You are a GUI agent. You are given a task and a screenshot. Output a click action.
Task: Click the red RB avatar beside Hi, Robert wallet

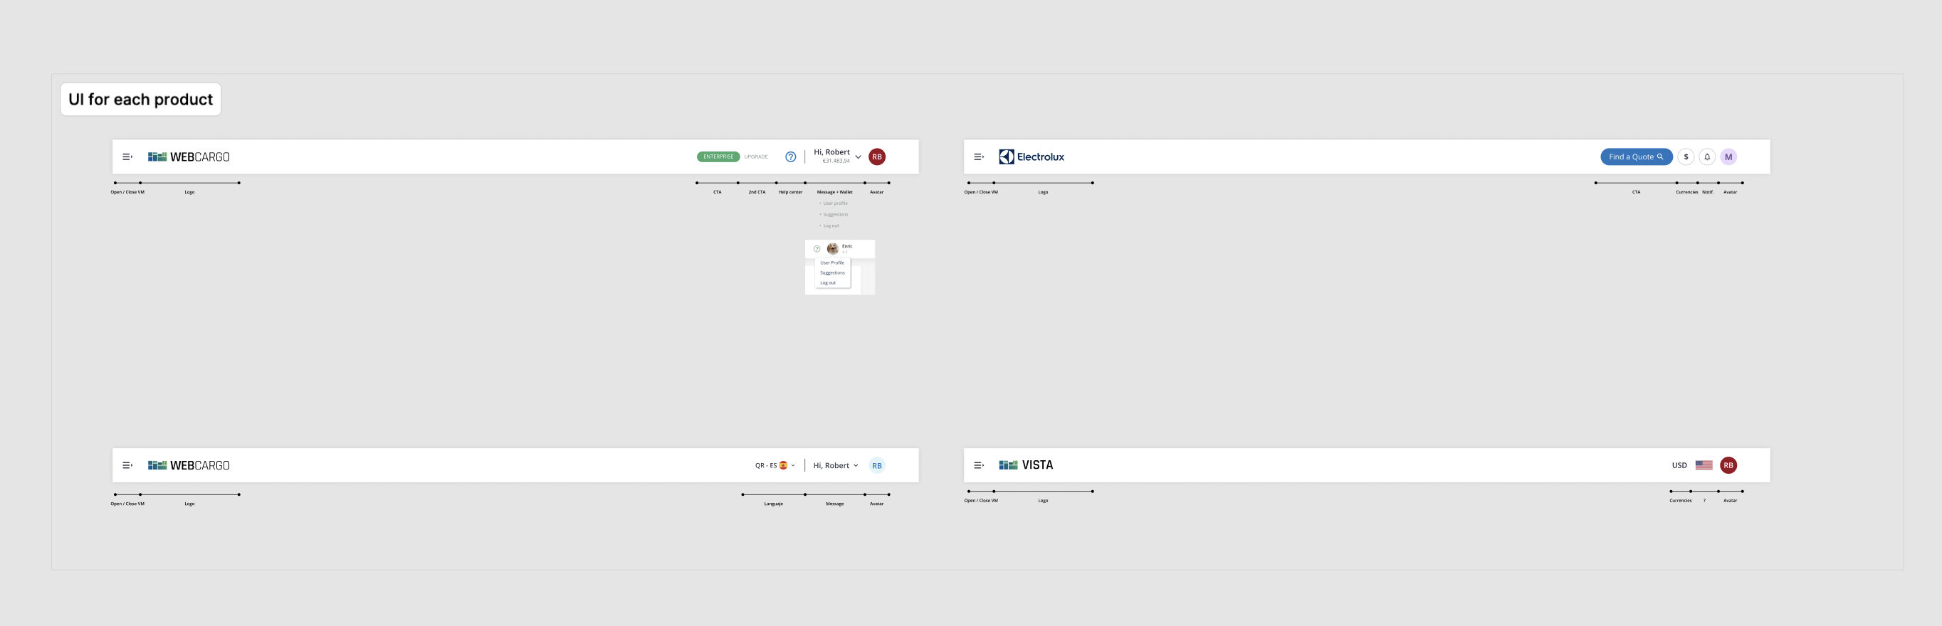877,156
